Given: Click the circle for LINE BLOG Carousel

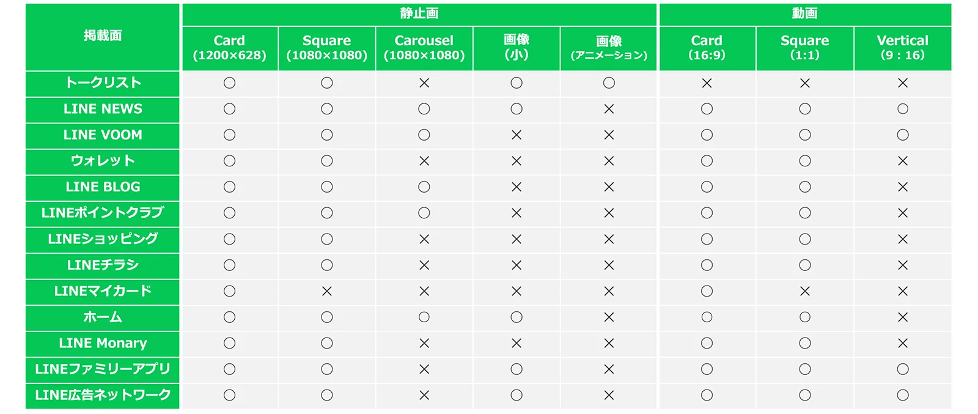Looking at the screenshot, I should coord(424,187).
